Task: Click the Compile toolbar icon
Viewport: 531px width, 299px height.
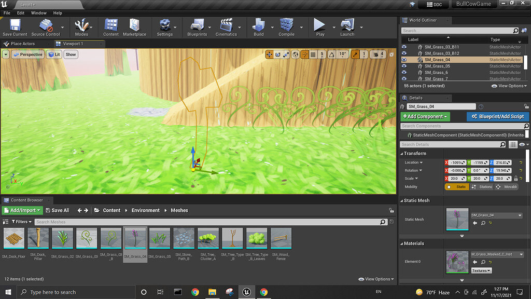Action: click(x=286, y=27)
